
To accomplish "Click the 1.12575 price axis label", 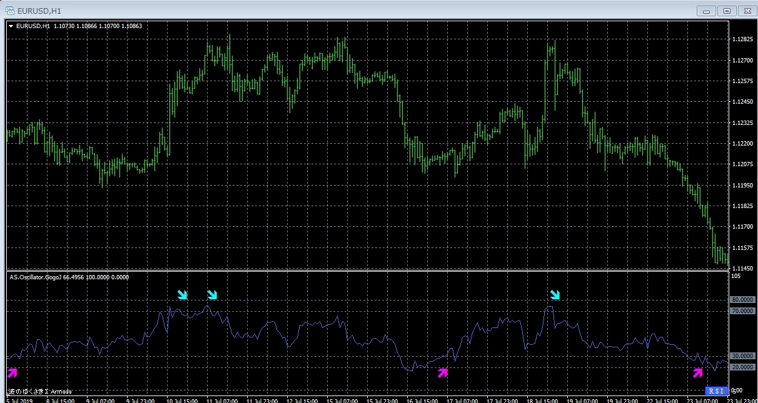I will pos(742,81).
